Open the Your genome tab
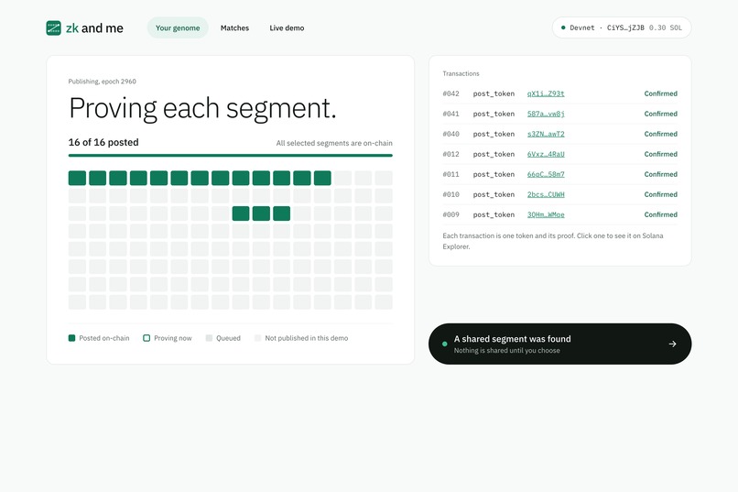 coord(178,27)
